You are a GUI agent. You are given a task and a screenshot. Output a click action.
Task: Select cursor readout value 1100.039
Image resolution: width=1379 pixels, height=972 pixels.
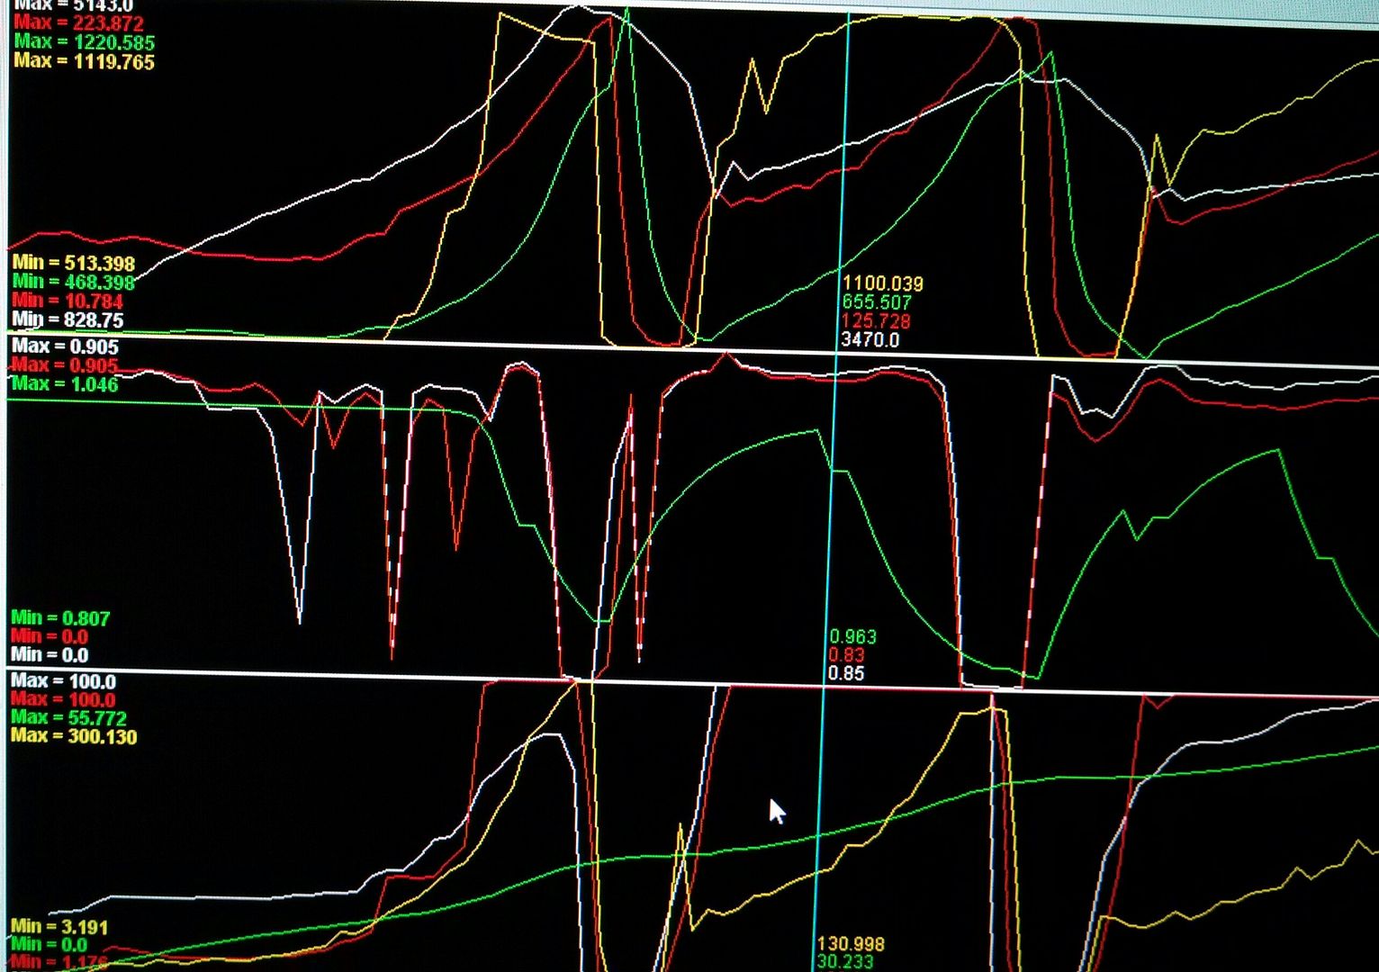pos(883,283)
